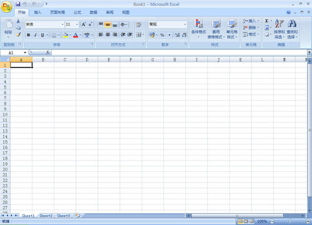Image resolution: width=312 pixels, height=225 pixels.
Task: Open Customize Quick Access Toolbar arrow
Action: [x=46, y=4]
